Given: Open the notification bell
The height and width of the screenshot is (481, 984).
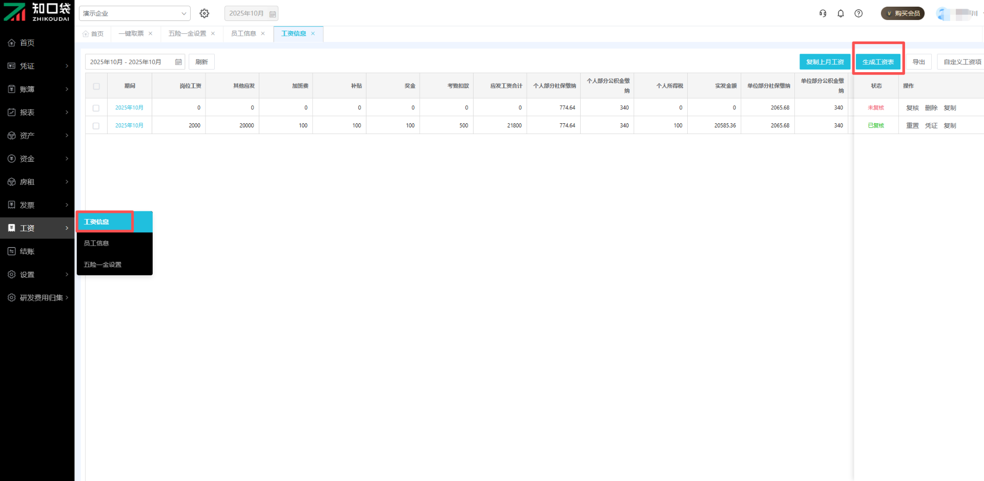Looking at the screenshot, I should pos(840,13).
